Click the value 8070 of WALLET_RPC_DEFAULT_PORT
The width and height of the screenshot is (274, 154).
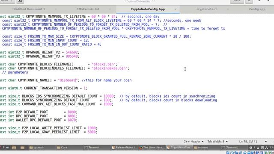[x=71, y=120]
